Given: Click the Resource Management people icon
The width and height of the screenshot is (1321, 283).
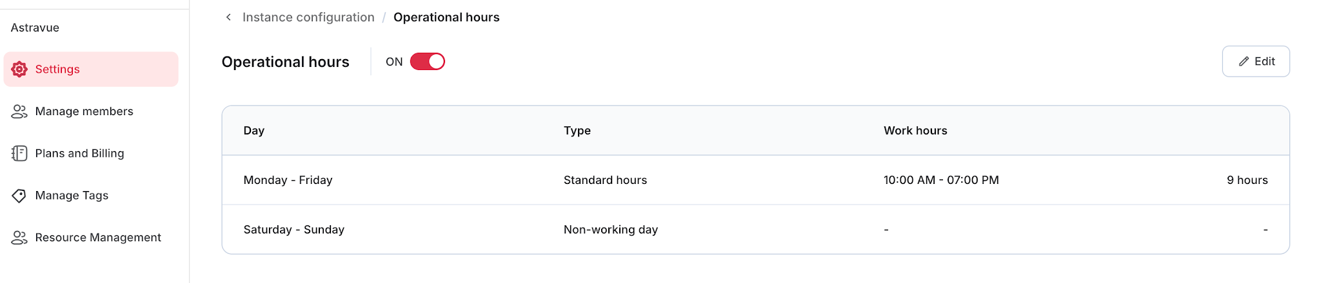Looking at the screenshot, I should (x=19, y=237).
